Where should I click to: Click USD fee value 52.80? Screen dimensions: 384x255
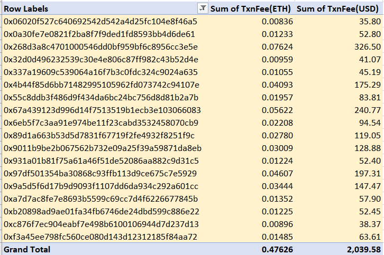click(x=370, y=34)
